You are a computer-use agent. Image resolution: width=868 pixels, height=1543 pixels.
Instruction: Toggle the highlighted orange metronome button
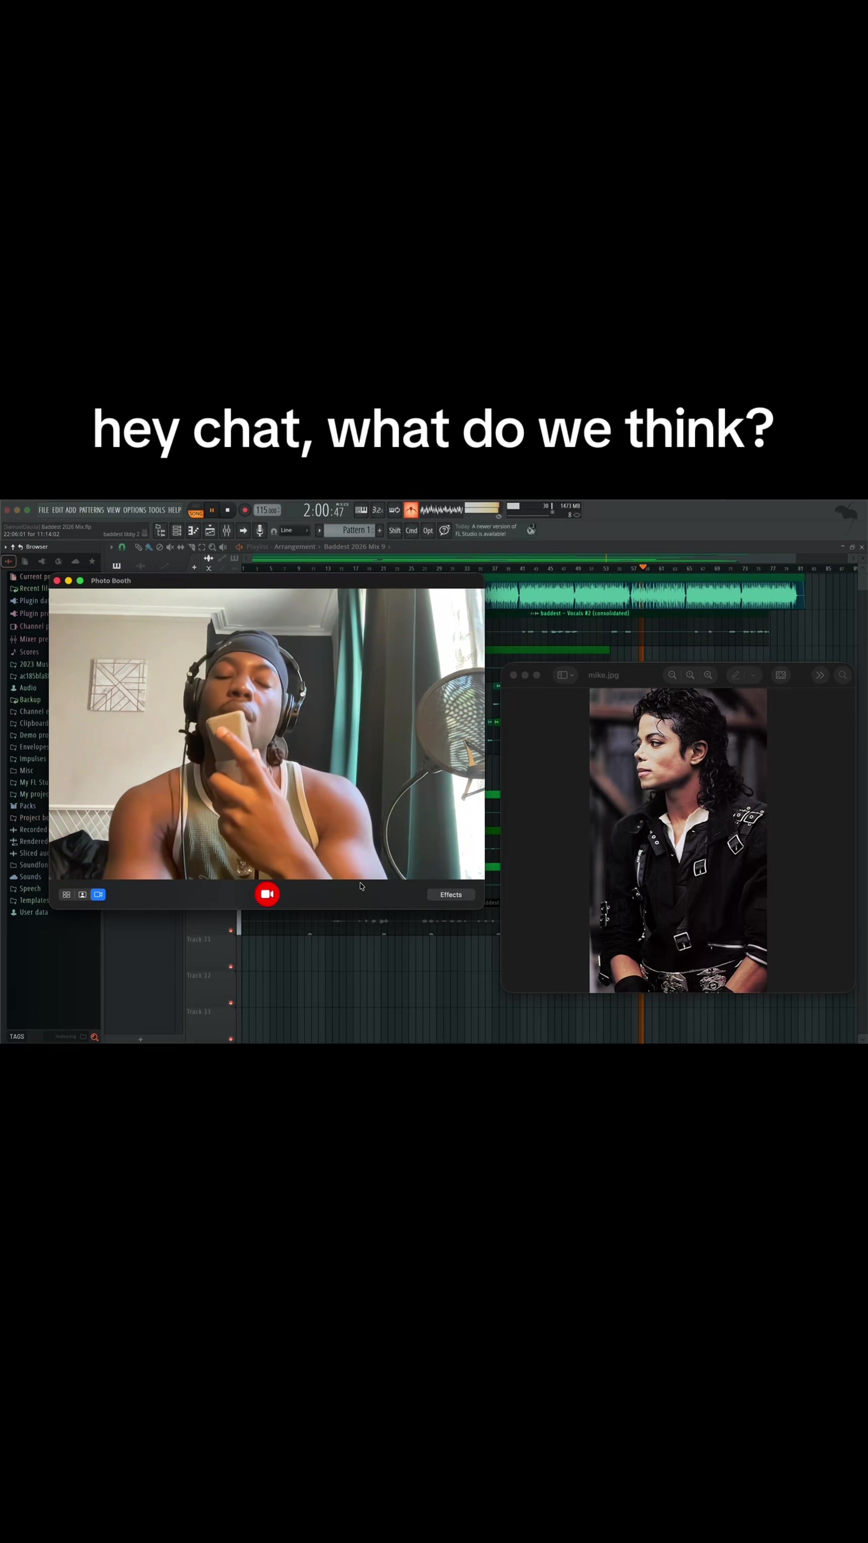411,510
